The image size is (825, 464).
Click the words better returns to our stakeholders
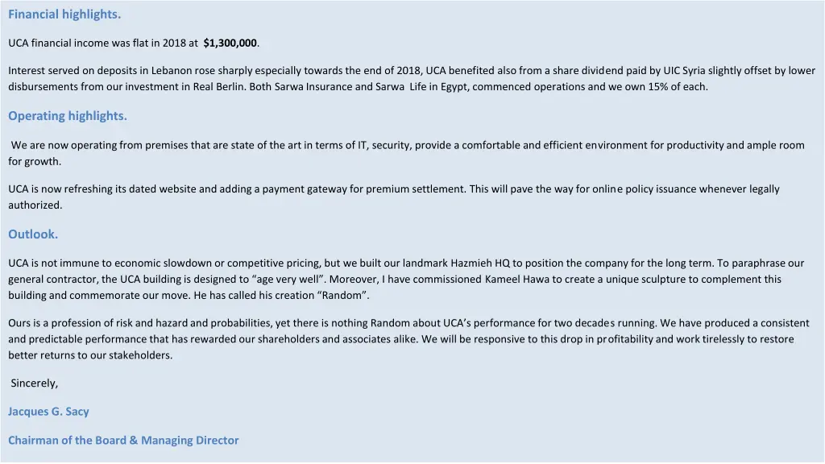click(90, 355)
